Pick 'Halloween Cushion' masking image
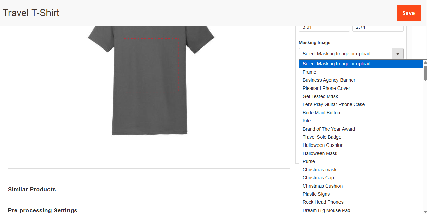This screenshot has height=214, width=427. click(x=323, y=145)
